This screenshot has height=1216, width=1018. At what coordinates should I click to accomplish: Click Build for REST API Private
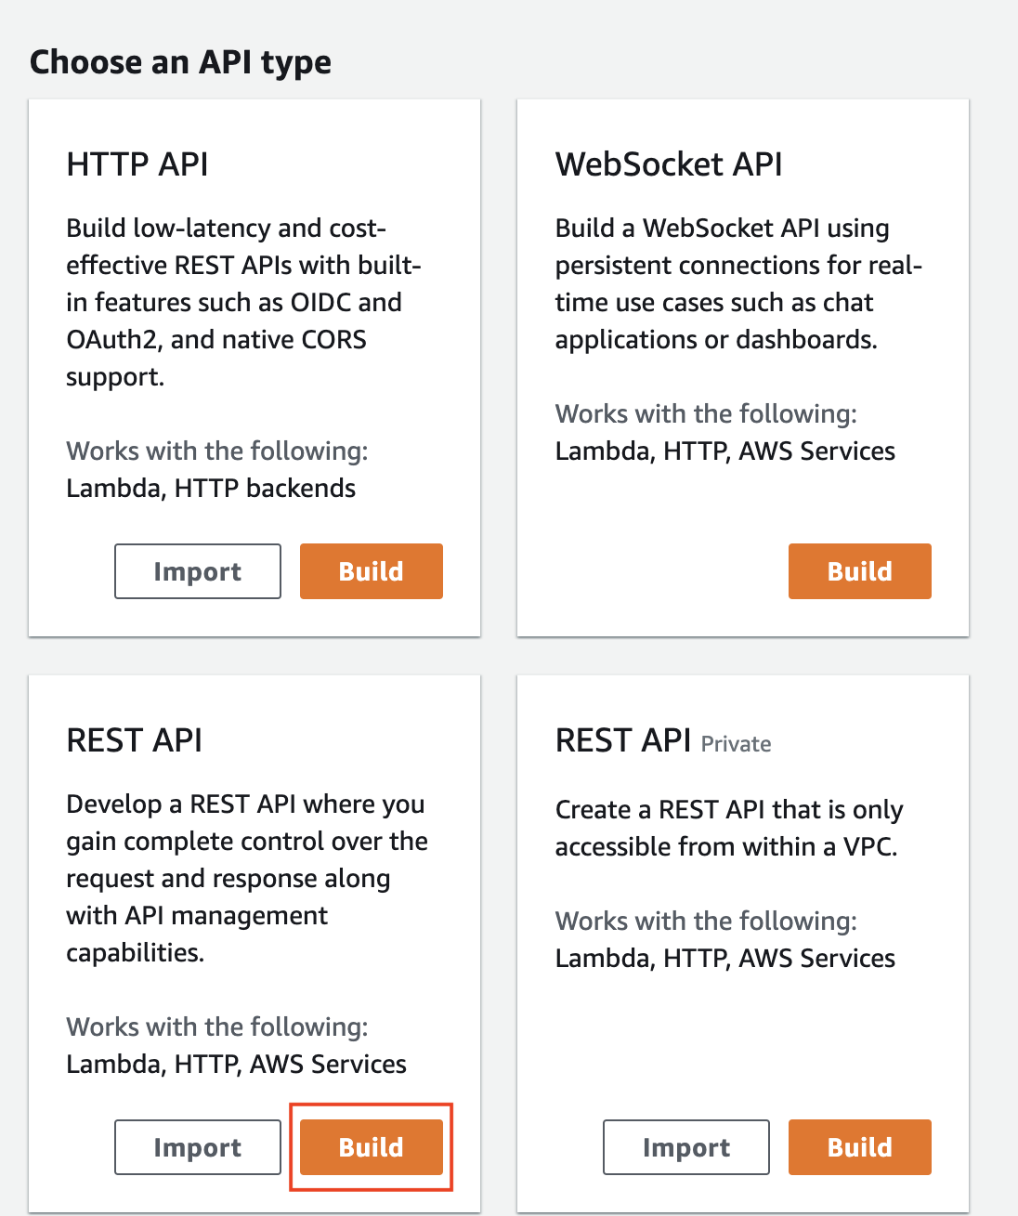[x=859, y=1146]
